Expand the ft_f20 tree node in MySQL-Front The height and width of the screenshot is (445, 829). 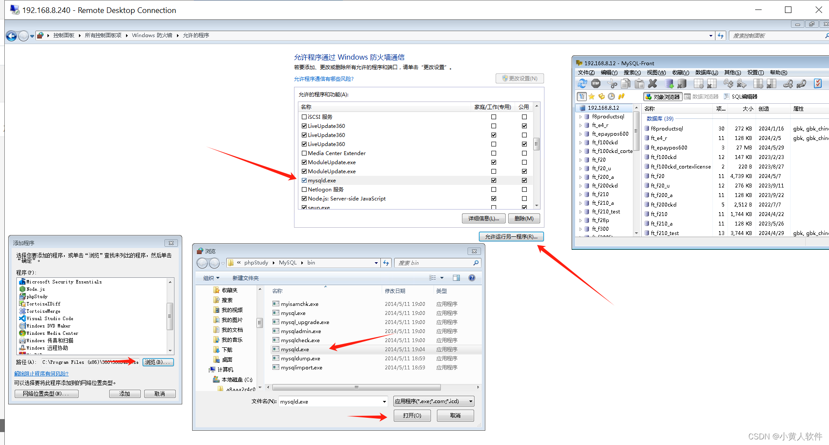(580, 160)
